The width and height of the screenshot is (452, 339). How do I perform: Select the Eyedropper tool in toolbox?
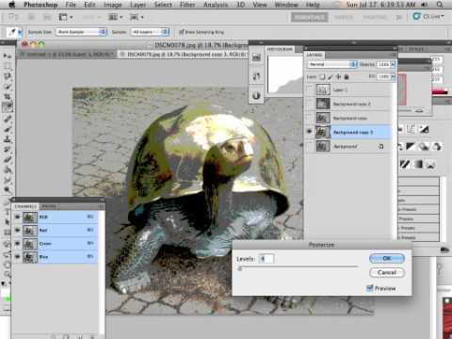click(8, 107)
